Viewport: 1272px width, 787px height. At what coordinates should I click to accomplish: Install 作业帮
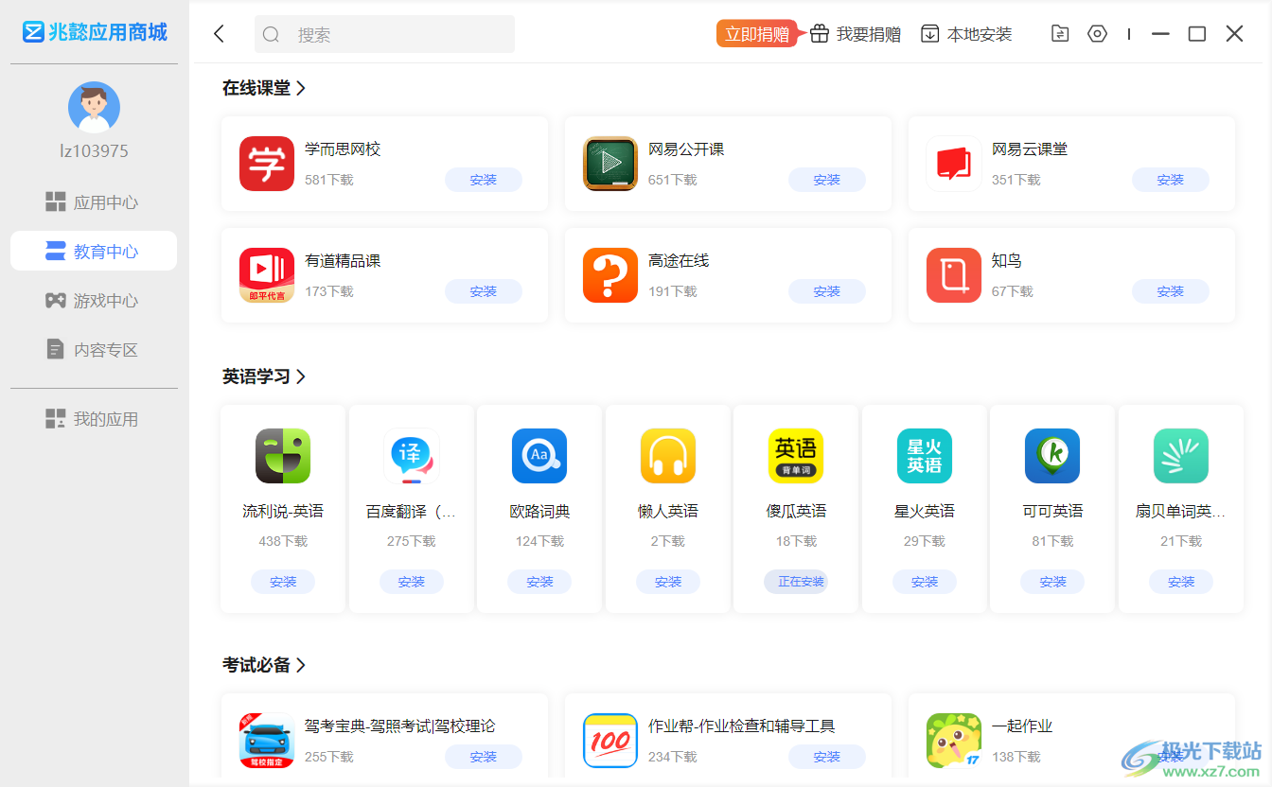click(x=827, y=757)
